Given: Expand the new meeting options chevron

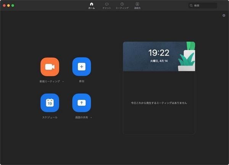Looking at the screenshot, I should point(63,82).
